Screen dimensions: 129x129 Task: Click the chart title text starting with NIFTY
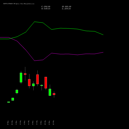coord(19,4)
